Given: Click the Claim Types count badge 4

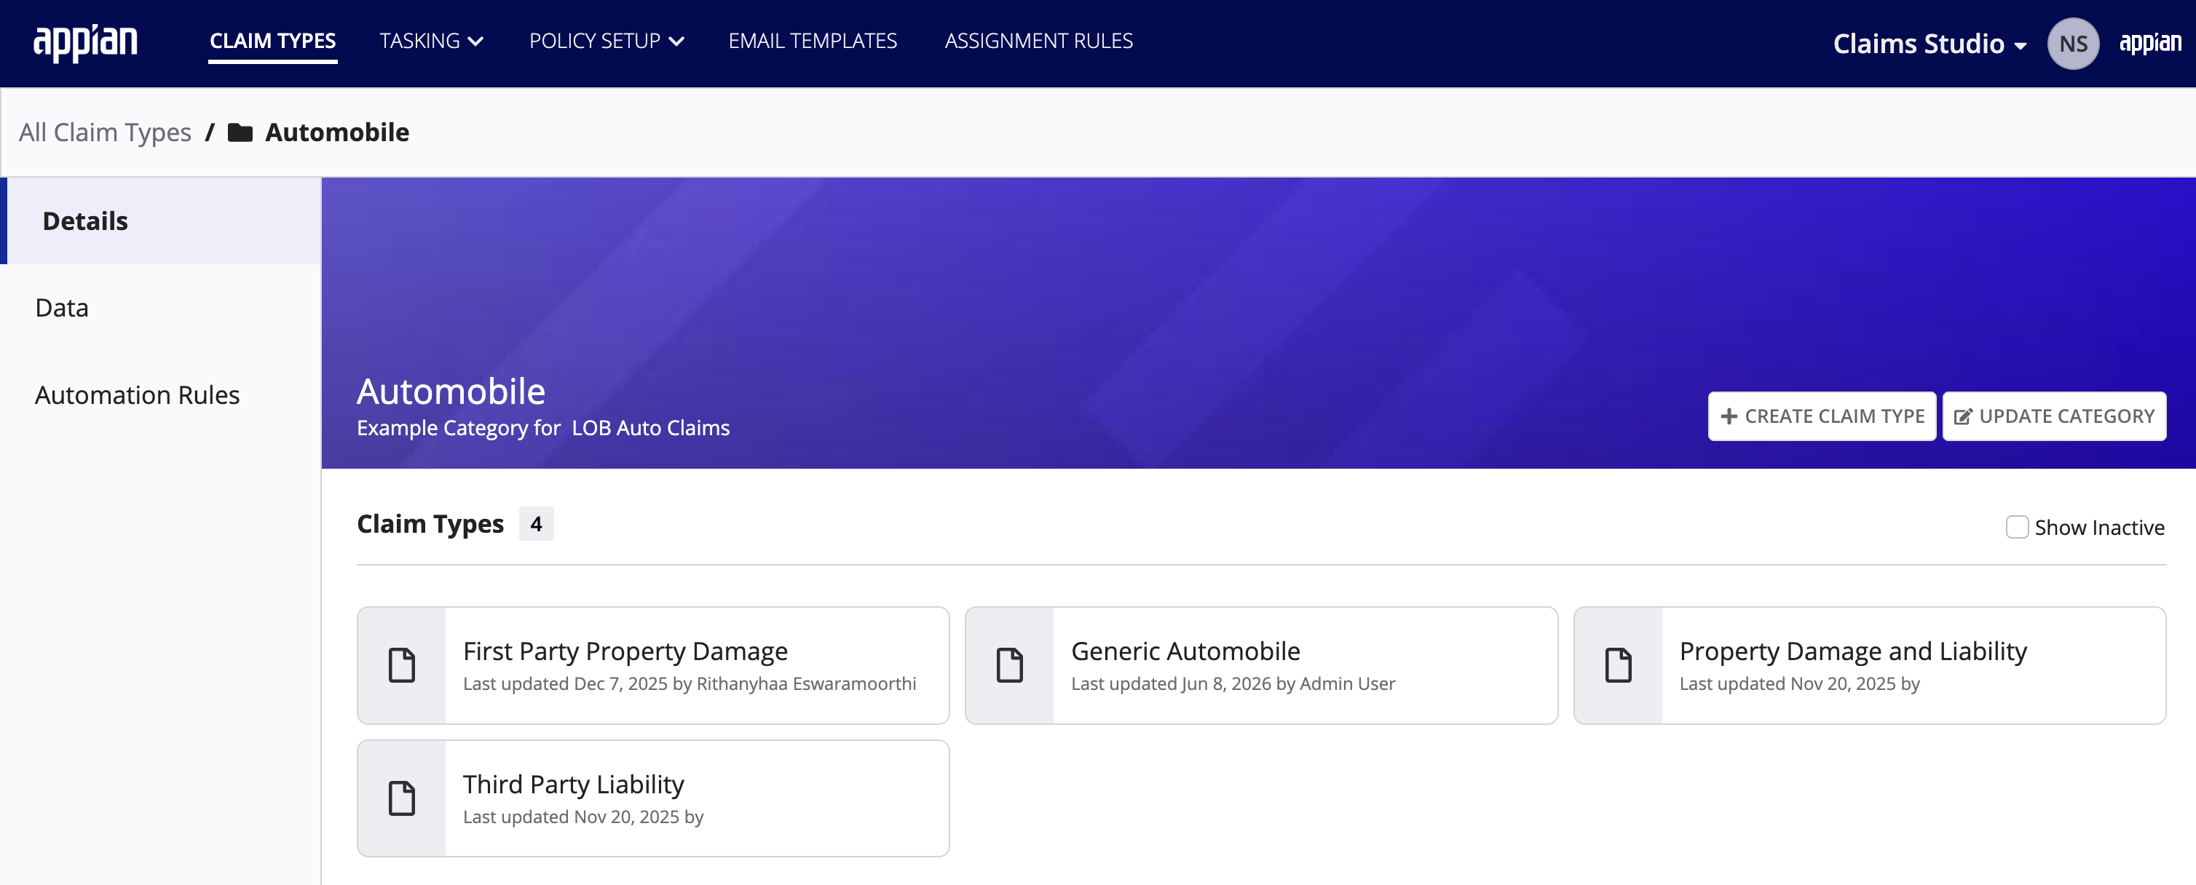Looking at the screenshot, I should coord(536,524).
